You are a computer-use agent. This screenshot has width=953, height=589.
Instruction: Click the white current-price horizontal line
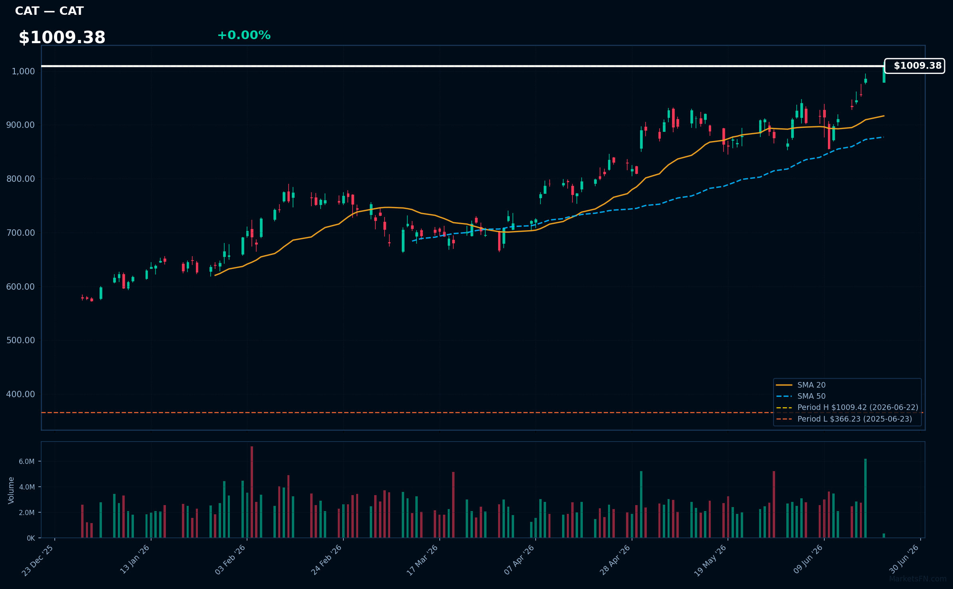click(463, 66)
